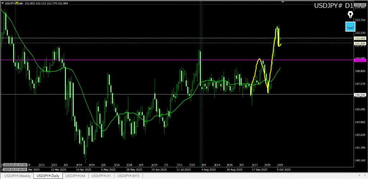This screenshot has height=179, width=368.
Task: Click the yellow marker icon beside chart title
Action: (17, 3)
